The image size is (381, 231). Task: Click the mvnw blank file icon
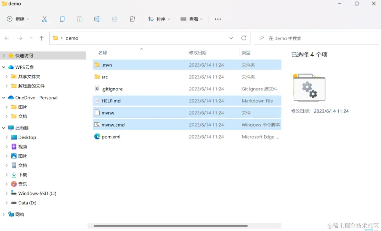[97, 112]
